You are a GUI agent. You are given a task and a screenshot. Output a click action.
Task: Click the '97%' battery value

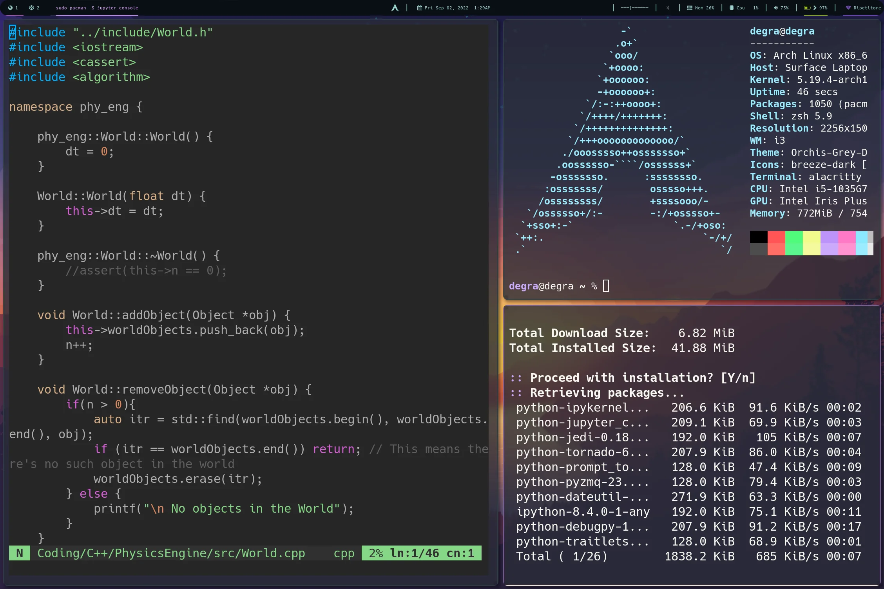[823, 8]
